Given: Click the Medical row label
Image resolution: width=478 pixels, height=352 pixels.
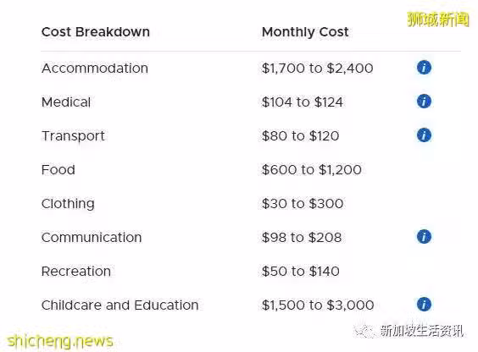Looking at the screenshot, I should 66,102.
